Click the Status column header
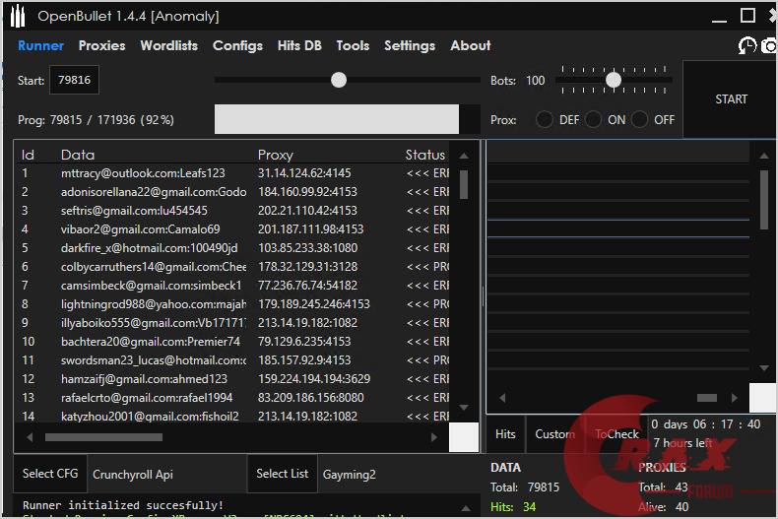Screen dimensions: 778x519 click(425, 155)
